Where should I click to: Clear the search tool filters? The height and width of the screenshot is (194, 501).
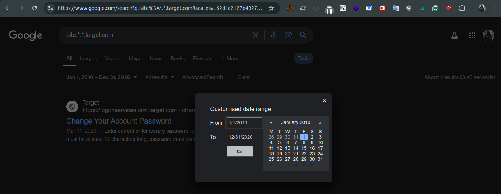click(x=244, y=77)
